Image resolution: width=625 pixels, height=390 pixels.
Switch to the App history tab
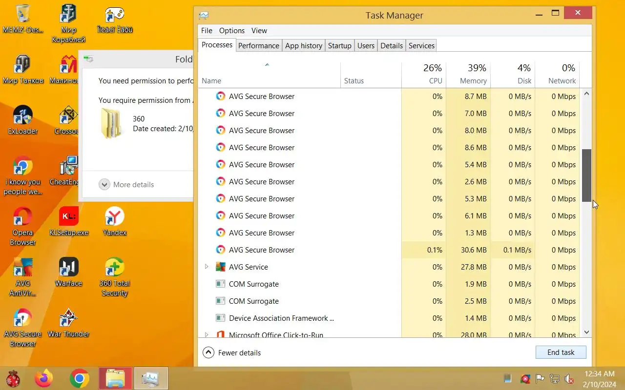coord(304,45)
